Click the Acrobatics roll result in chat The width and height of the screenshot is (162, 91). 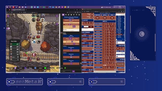click(71, 51)
